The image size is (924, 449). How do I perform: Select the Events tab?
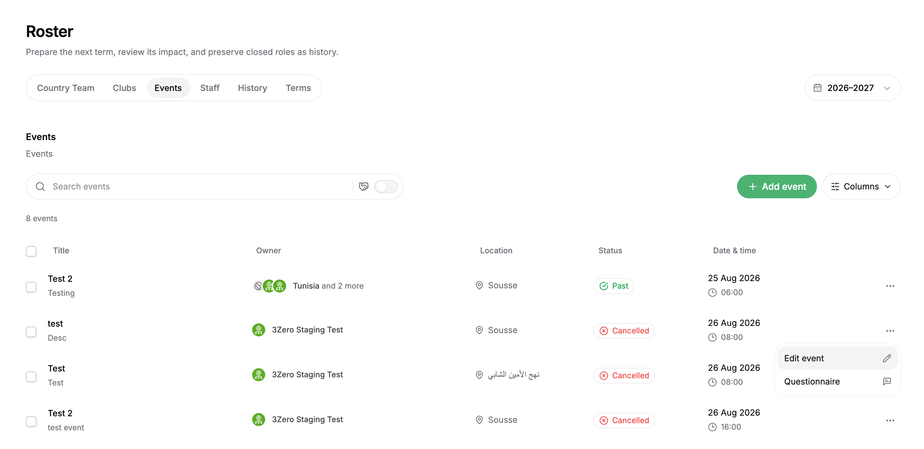point(168,88)
